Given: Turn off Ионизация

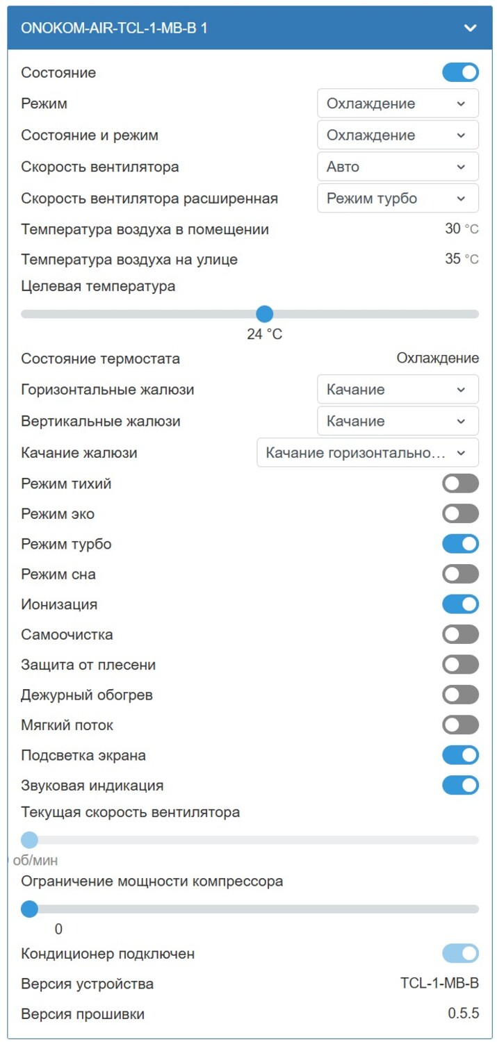Looking at the screenshot, I should click(x=460, y=604).
